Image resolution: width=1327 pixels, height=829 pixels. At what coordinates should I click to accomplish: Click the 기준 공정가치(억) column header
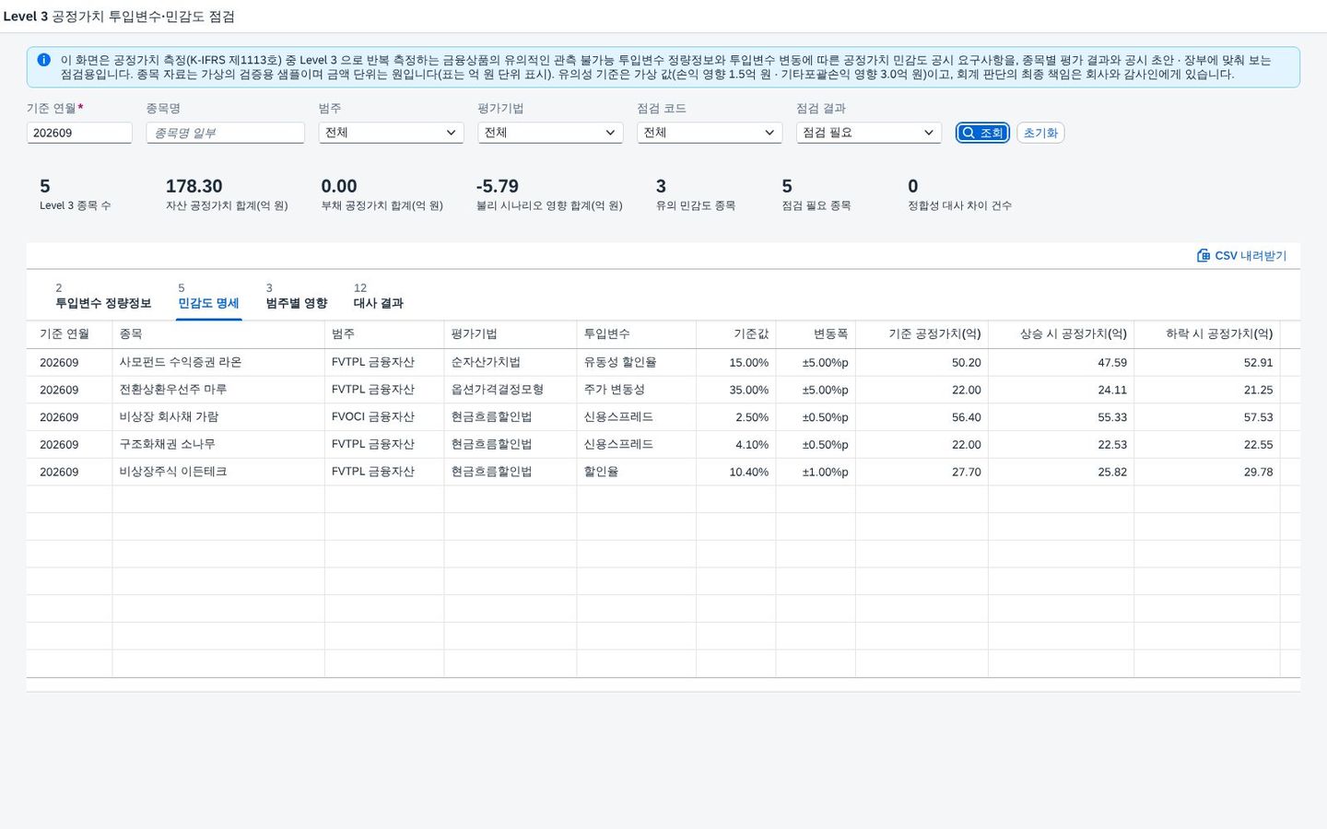click(x=922, y=334)
